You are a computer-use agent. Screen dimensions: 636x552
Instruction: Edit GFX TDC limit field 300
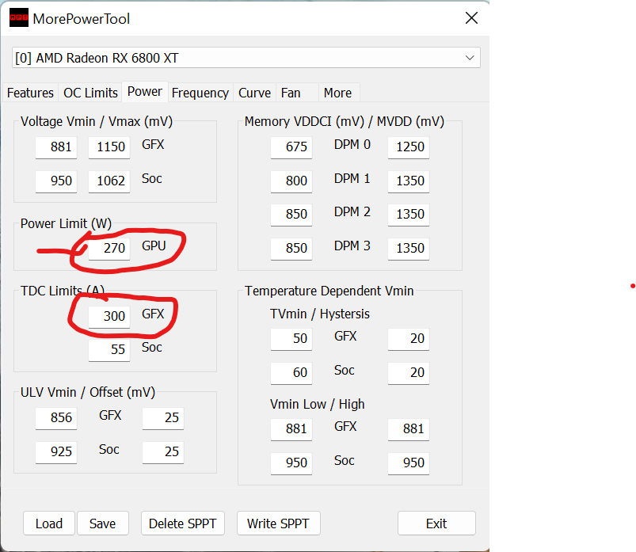[109, 317]
